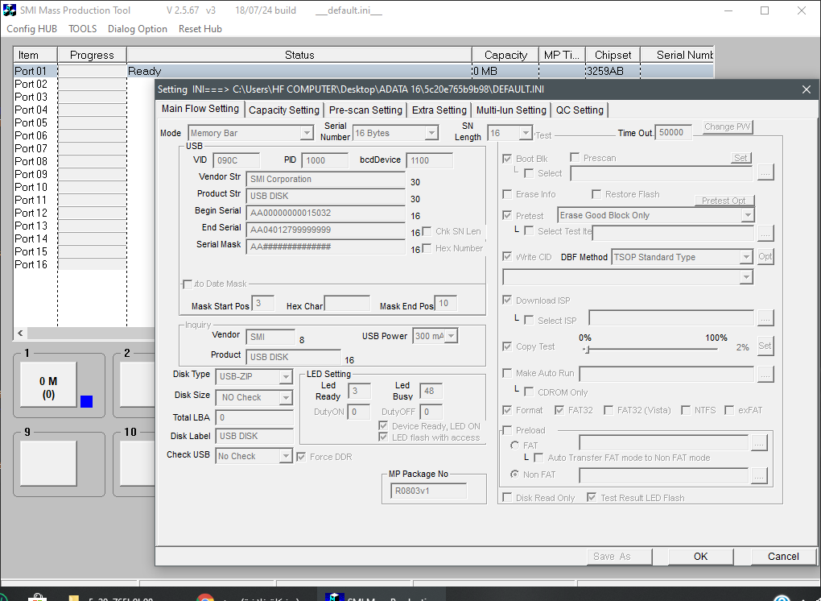Viewport: 821px width, 601px height.
Task: Click browse button beside Select Test Item
Action: pos(765,233)
